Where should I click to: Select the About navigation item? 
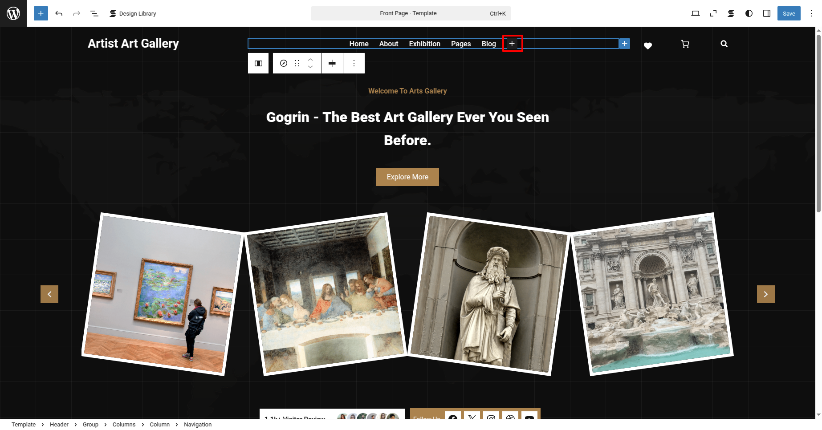click(x=389, y=44)
